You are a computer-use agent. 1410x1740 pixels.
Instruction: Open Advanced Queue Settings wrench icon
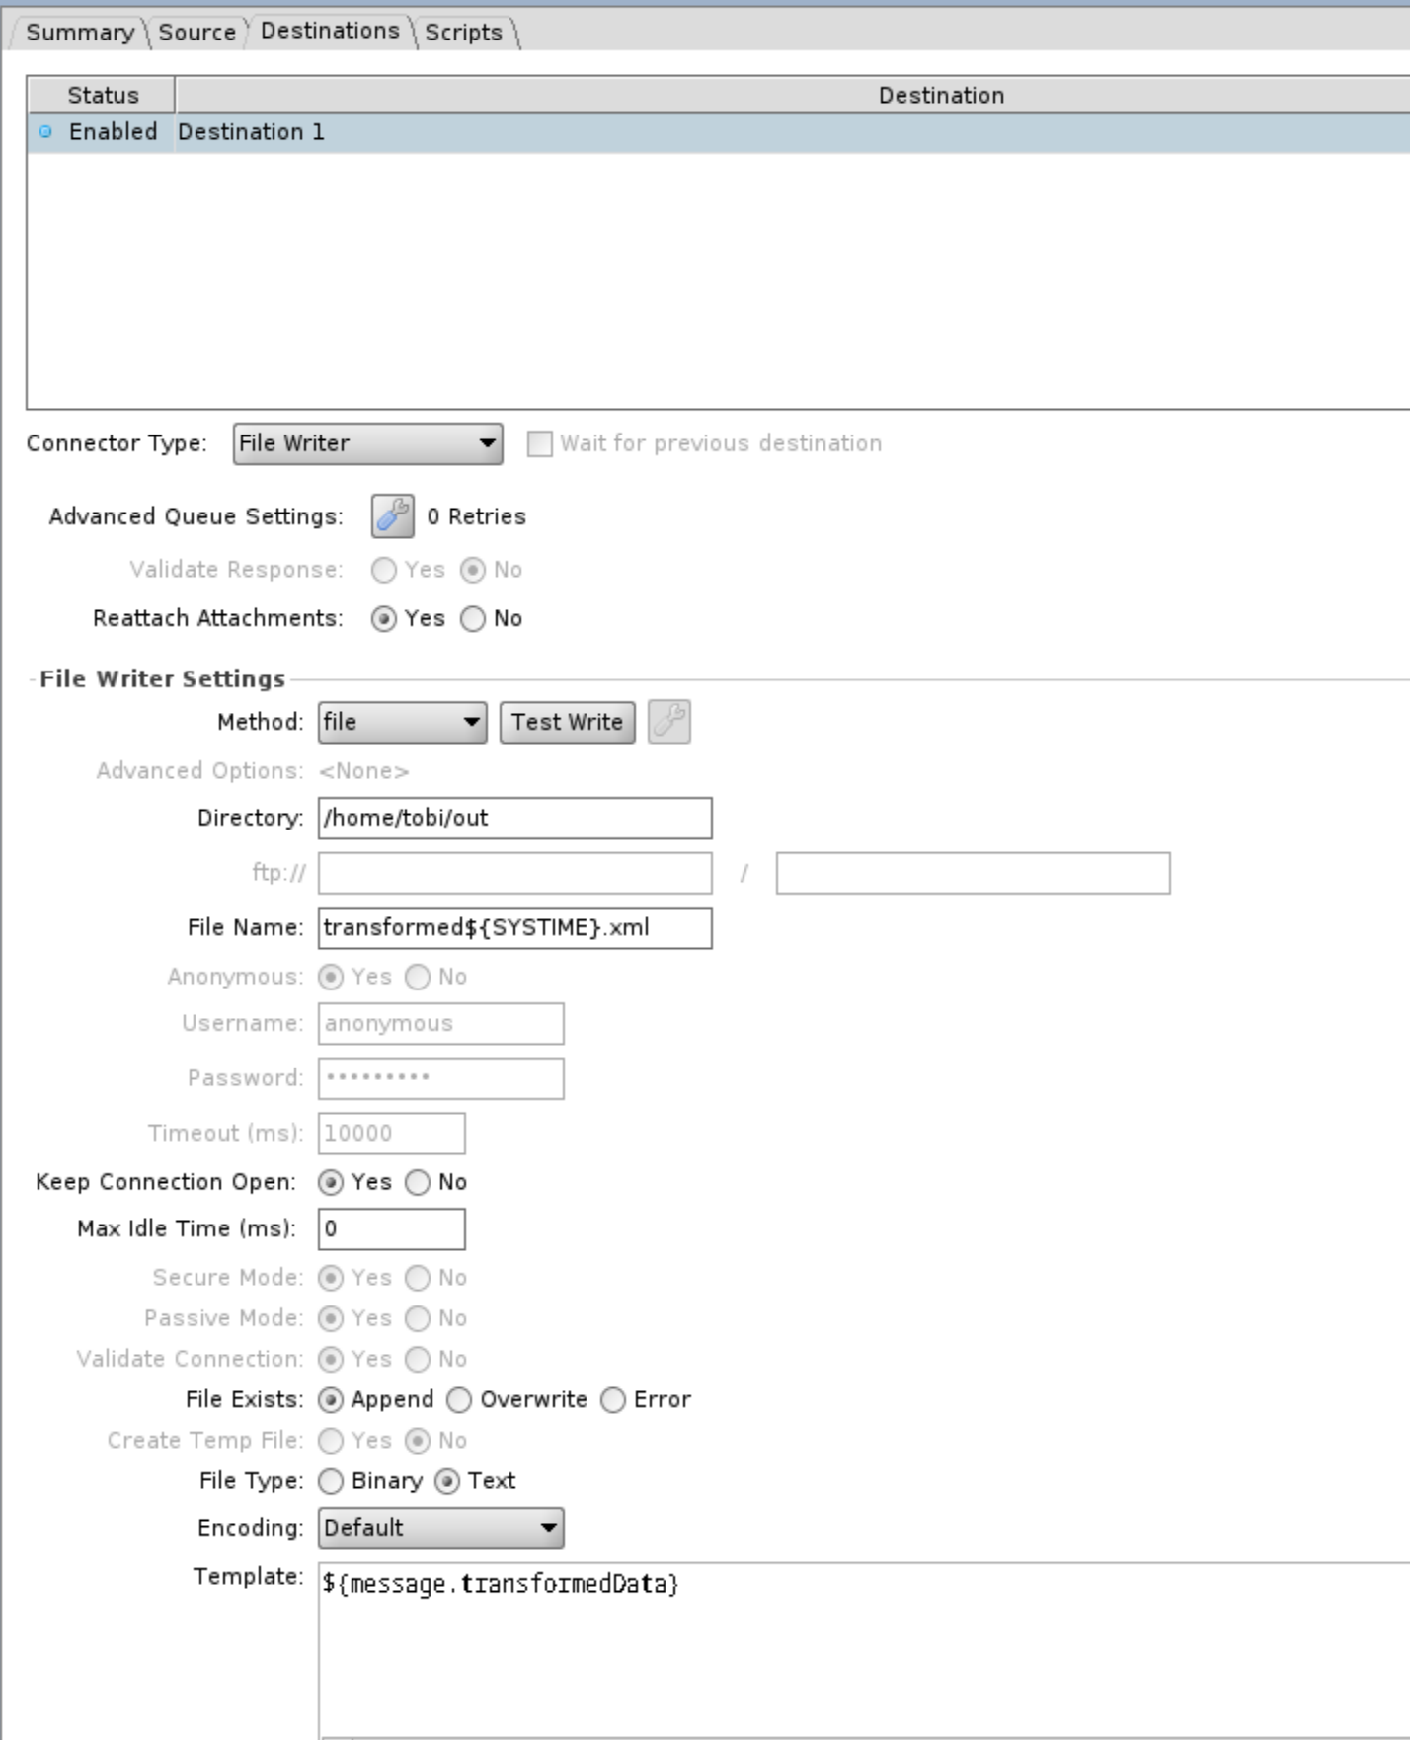(392, 516)
